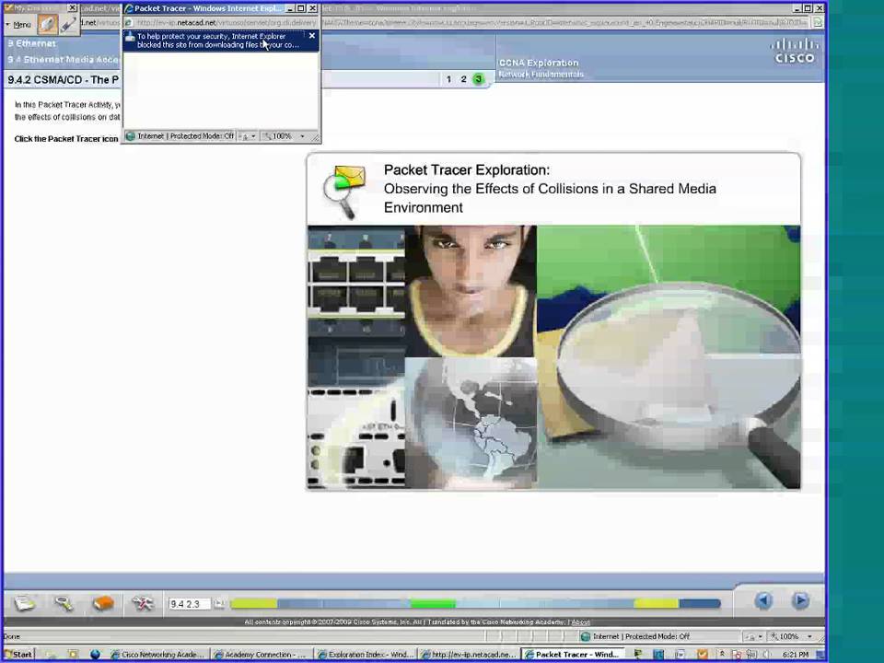The width and height of the screenshot is (884, 663).
Task: Click the CCNA Exploration title text
Action: (x=539, y=63)
